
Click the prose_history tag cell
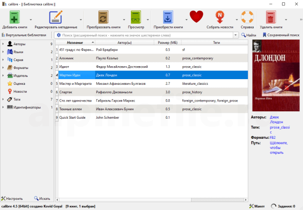[215, 92]
